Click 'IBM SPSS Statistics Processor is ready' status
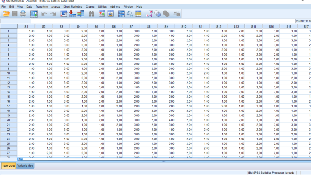The height and width of the screenshot is (175, 311). tap(271, 173)
